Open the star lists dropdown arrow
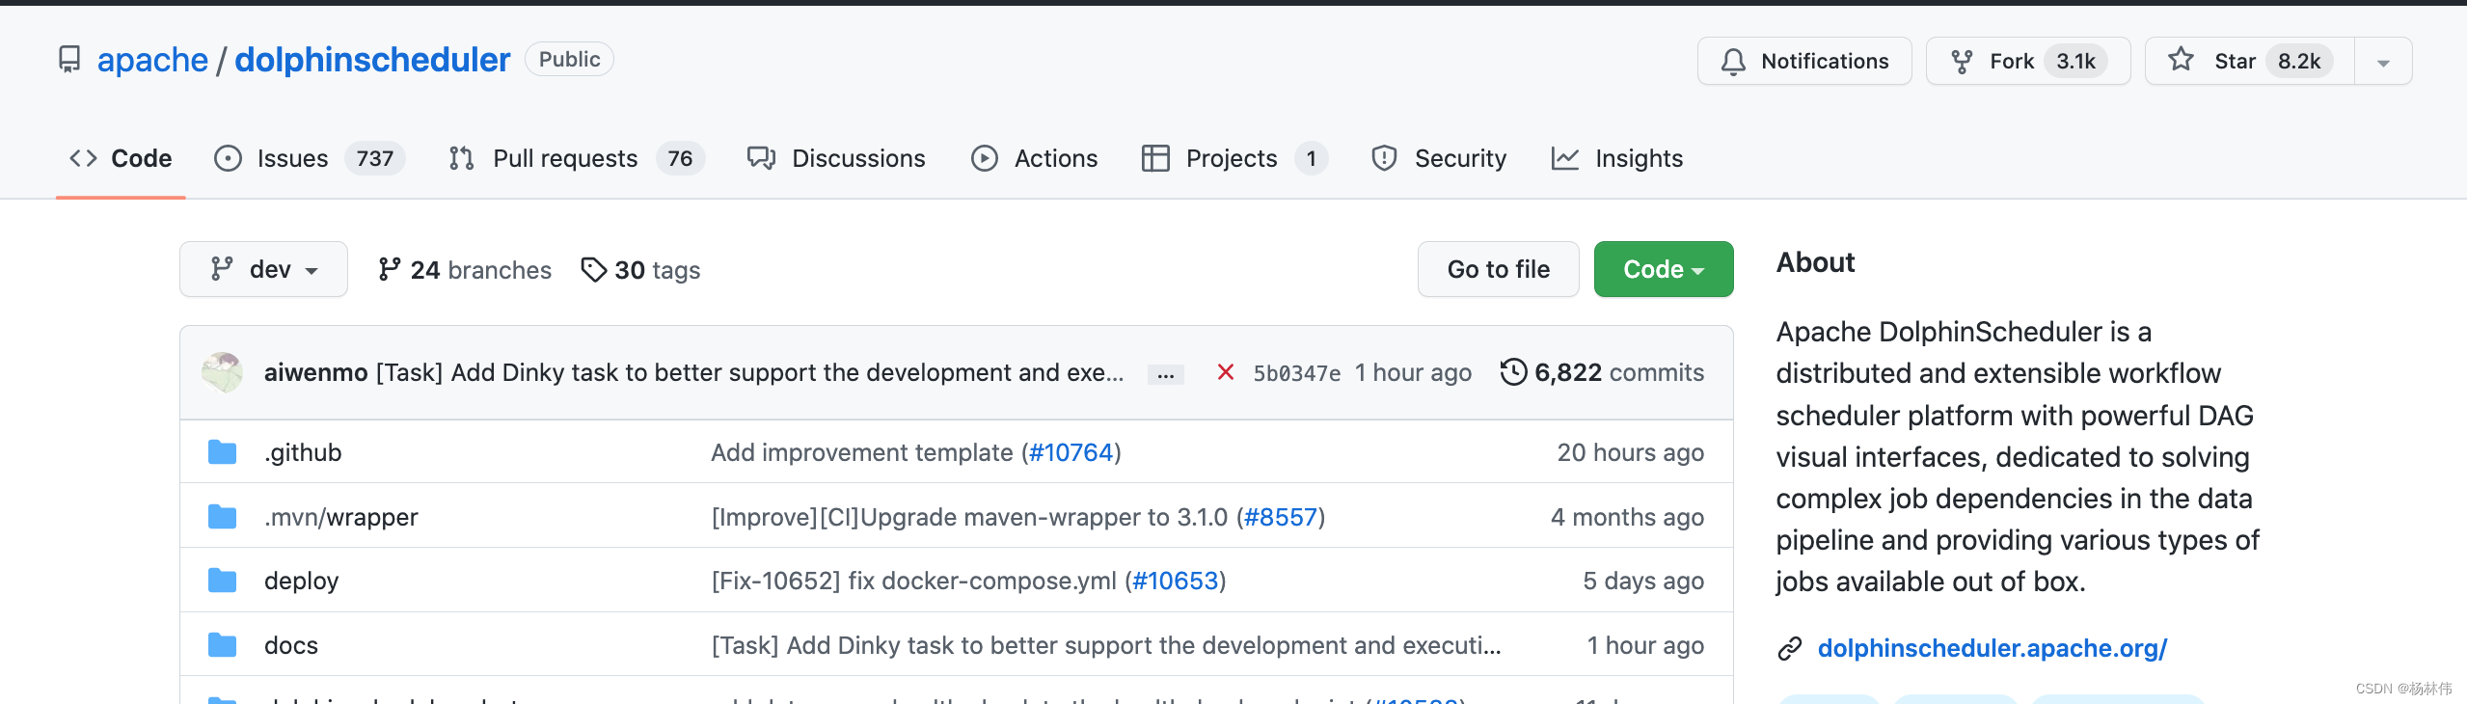 [x=2383, y=63]
